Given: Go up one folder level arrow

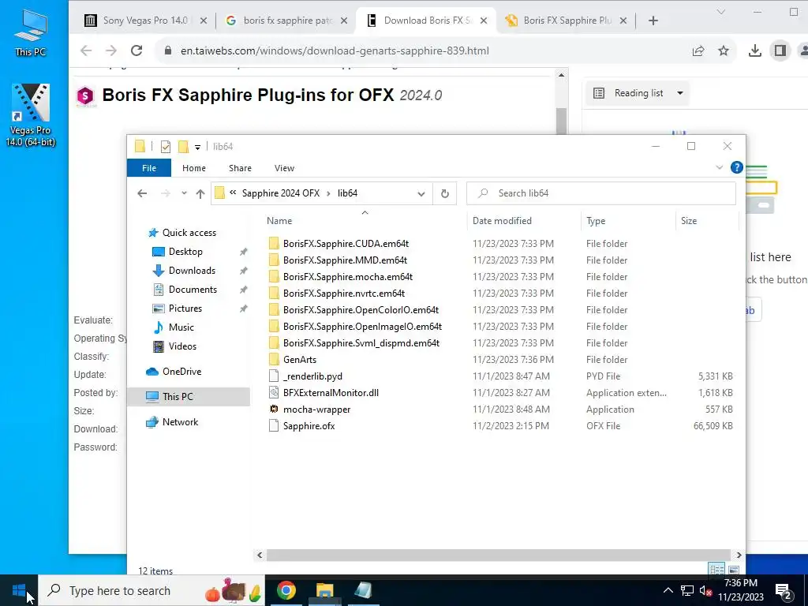Looking at the screenshot, I should (x=200, y=194).
